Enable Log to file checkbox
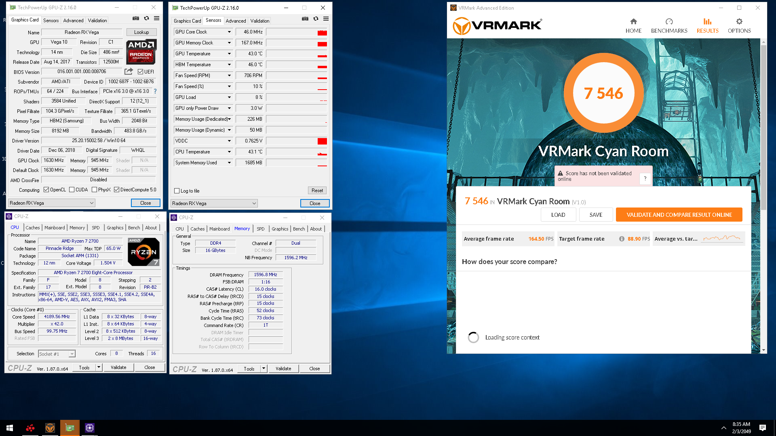Image resolution: width=776 pixels, height=436 pixels. coord(177,191)
